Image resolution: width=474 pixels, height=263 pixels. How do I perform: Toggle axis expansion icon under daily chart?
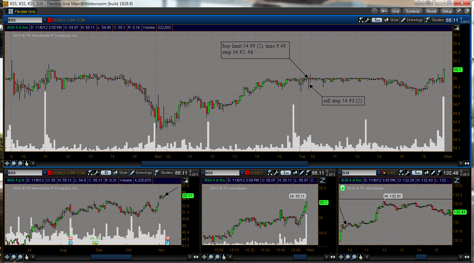click(x=196, y=256)
